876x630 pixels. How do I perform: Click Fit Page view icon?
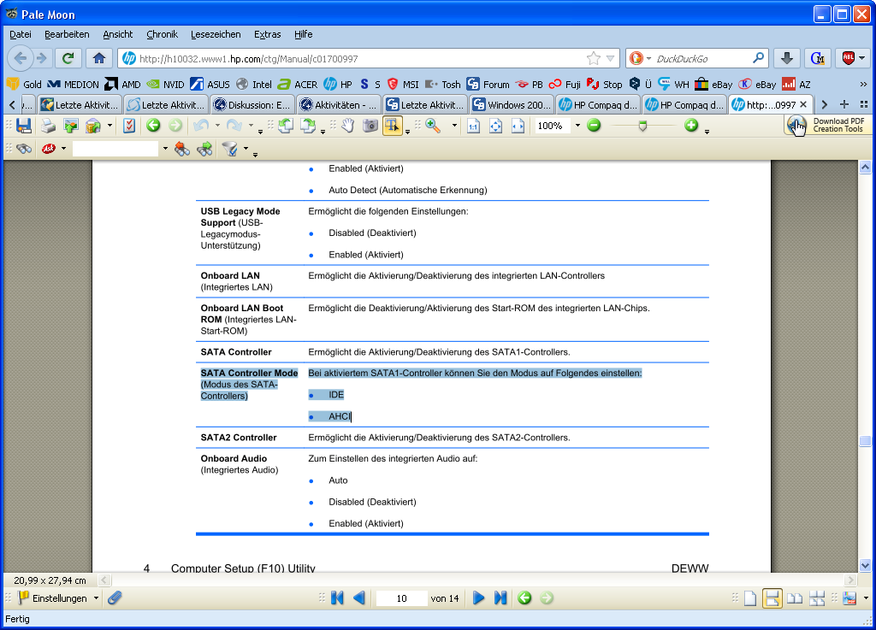point(495,126)
